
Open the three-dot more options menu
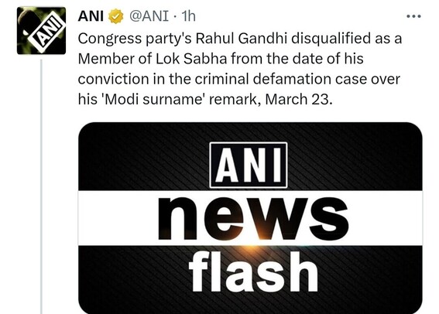point(413,16)
